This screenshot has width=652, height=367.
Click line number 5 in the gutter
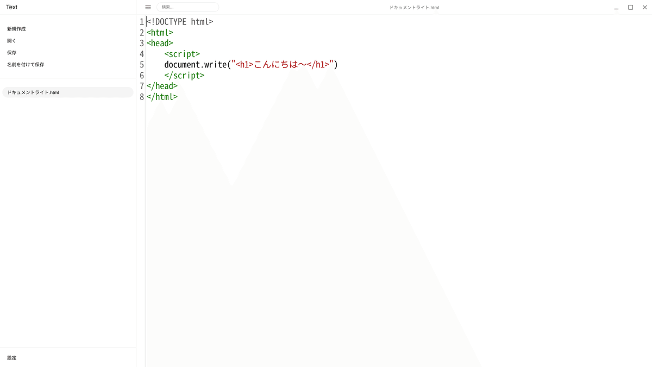142,65
